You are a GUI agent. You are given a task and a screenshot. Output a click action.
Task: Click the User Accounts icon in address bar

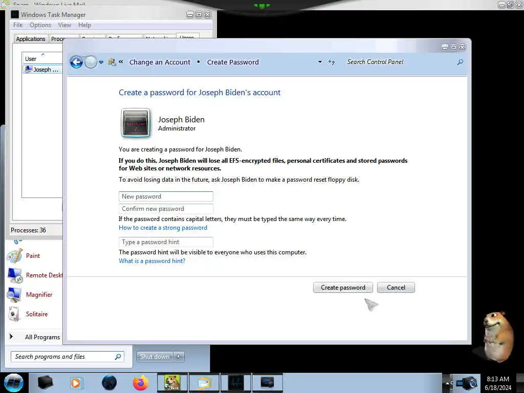point(112,62)
